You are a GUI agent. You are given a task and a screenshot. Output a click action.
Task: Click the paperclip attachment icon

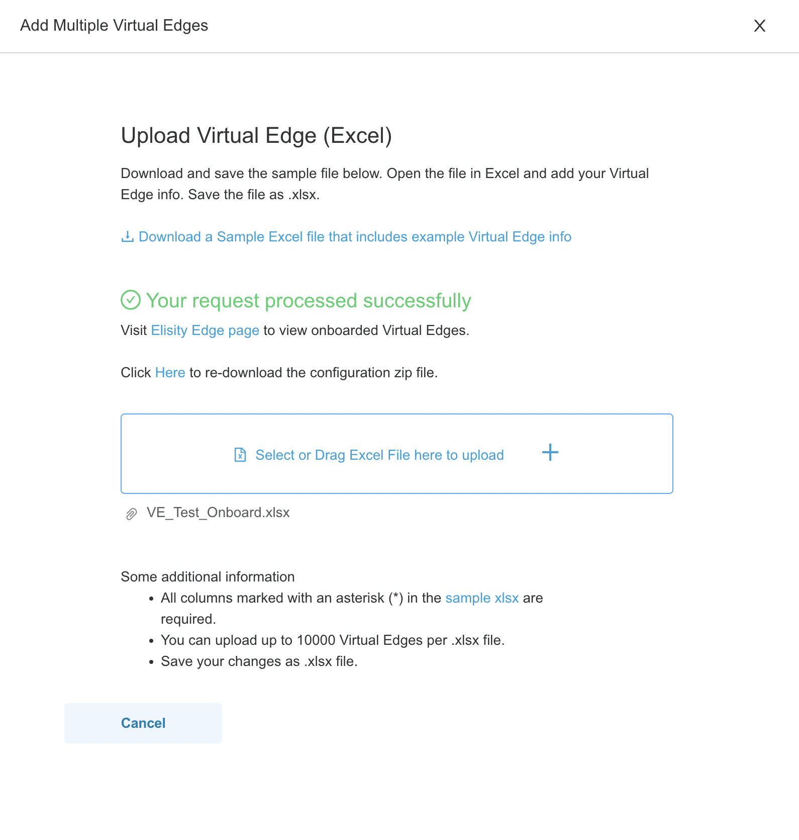click(x=131, y=514)
